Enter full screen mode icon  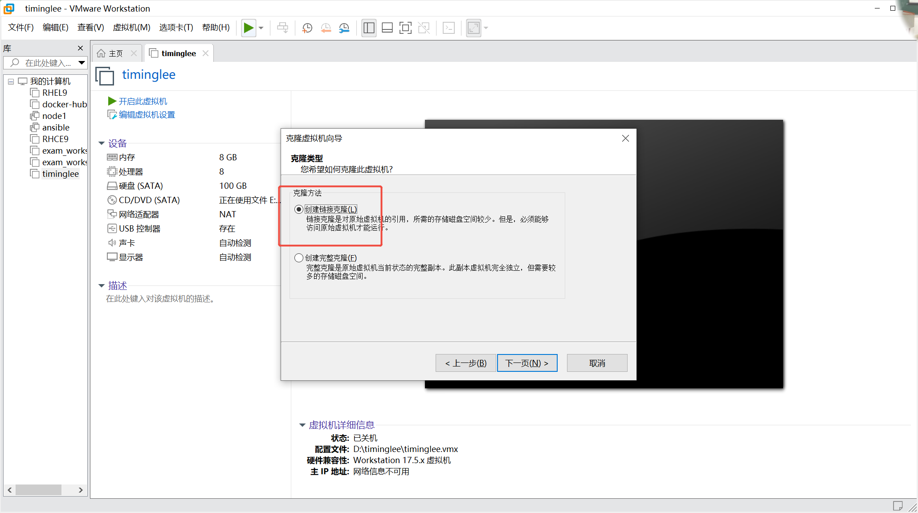405,28
